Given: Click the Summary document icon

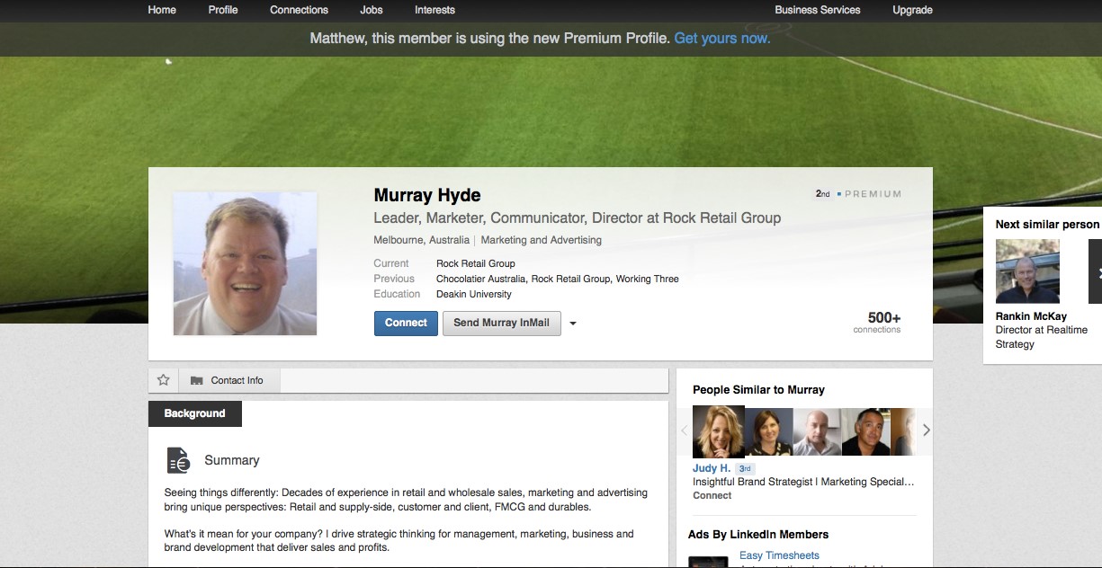Looking at the screenshot, I should click(x=178, y=460).
